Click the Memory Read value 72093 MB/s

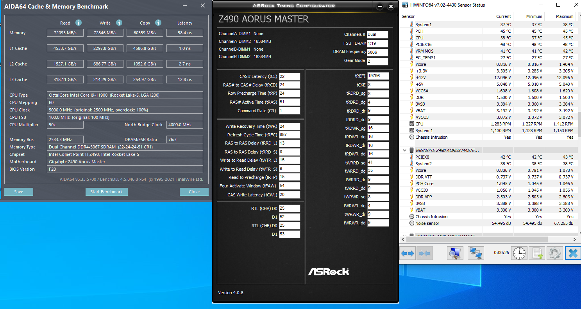click(65, 33)
